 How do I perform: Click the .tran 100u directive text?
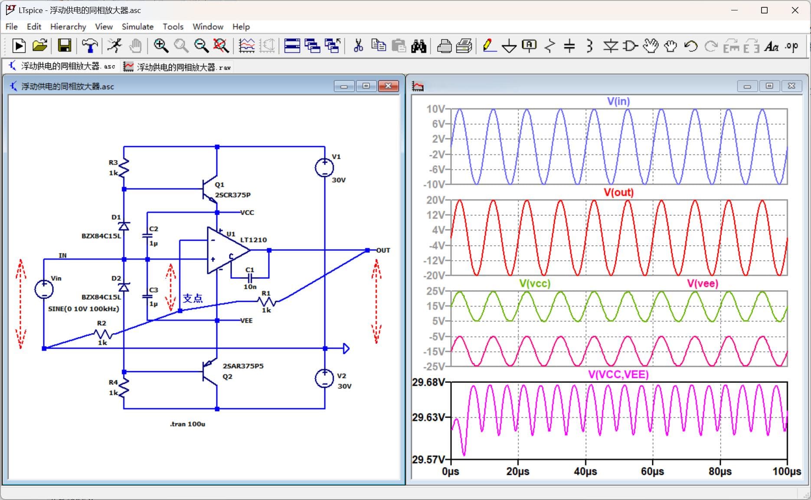click(x=187, y=424)
